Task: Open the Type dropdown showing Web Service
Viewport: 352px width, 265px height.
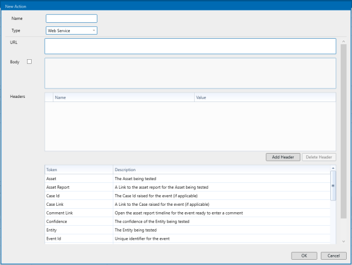Action: coord(71,30)
